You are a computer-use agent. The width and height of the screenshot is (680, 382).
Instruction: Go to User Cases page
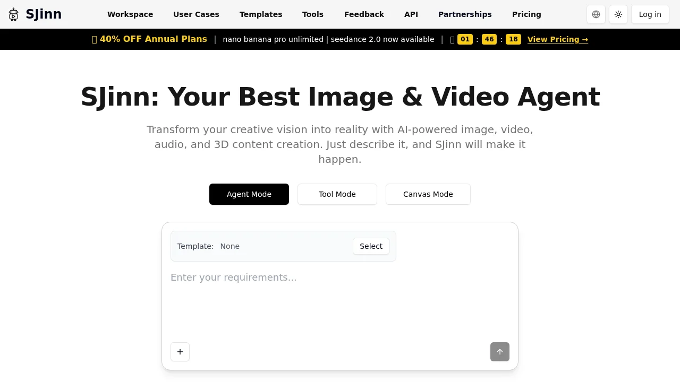coord(196,14)
